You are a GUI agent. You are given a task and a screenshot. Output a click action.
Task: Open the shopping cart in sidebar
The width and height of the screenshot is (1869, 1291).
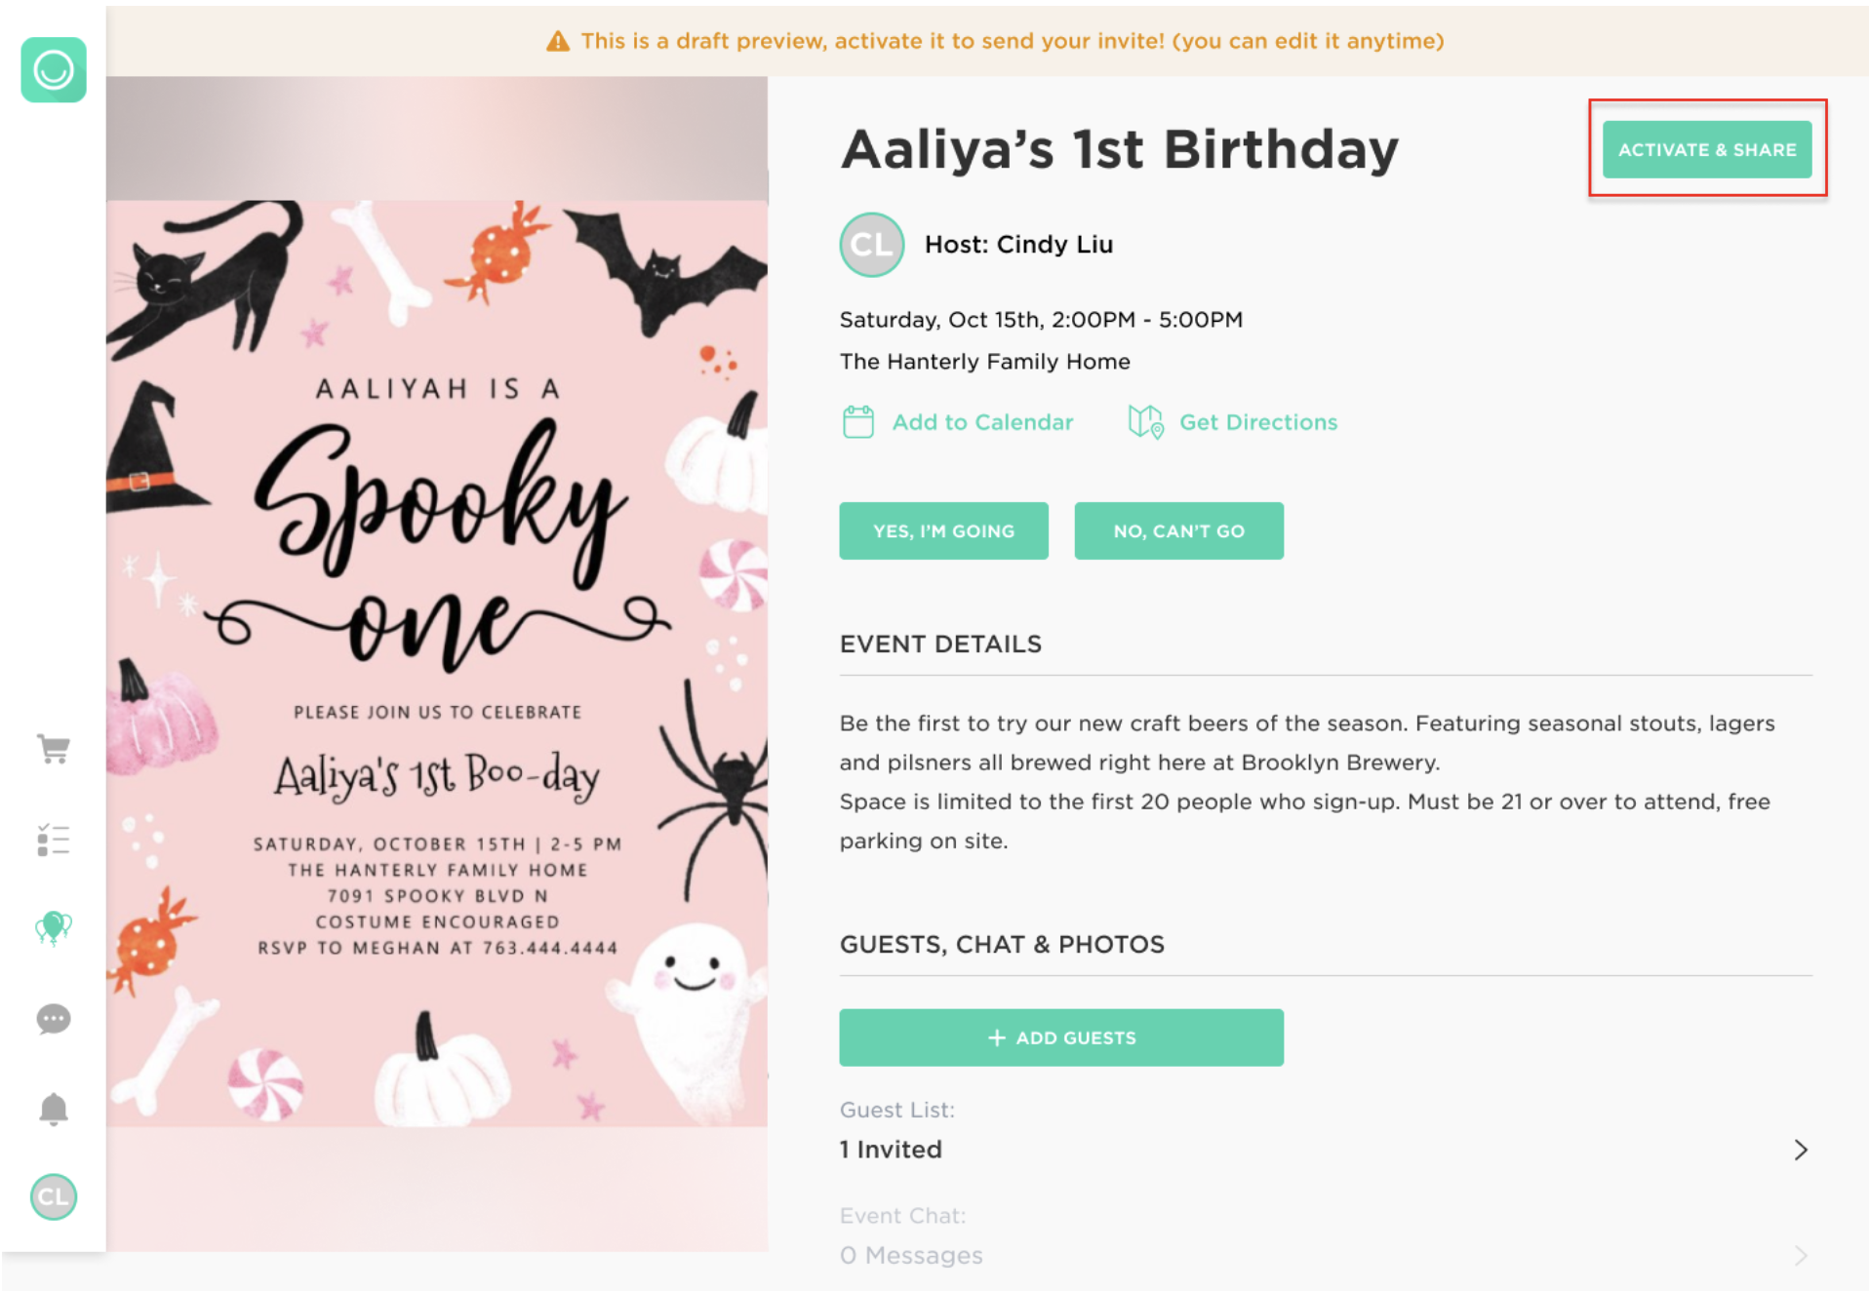54,749
